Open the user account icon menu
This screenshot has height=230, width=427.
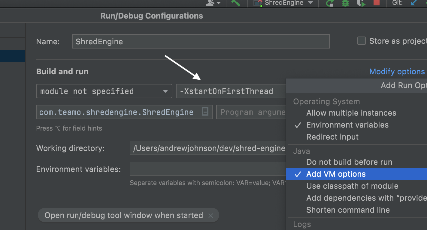[213, 3]
